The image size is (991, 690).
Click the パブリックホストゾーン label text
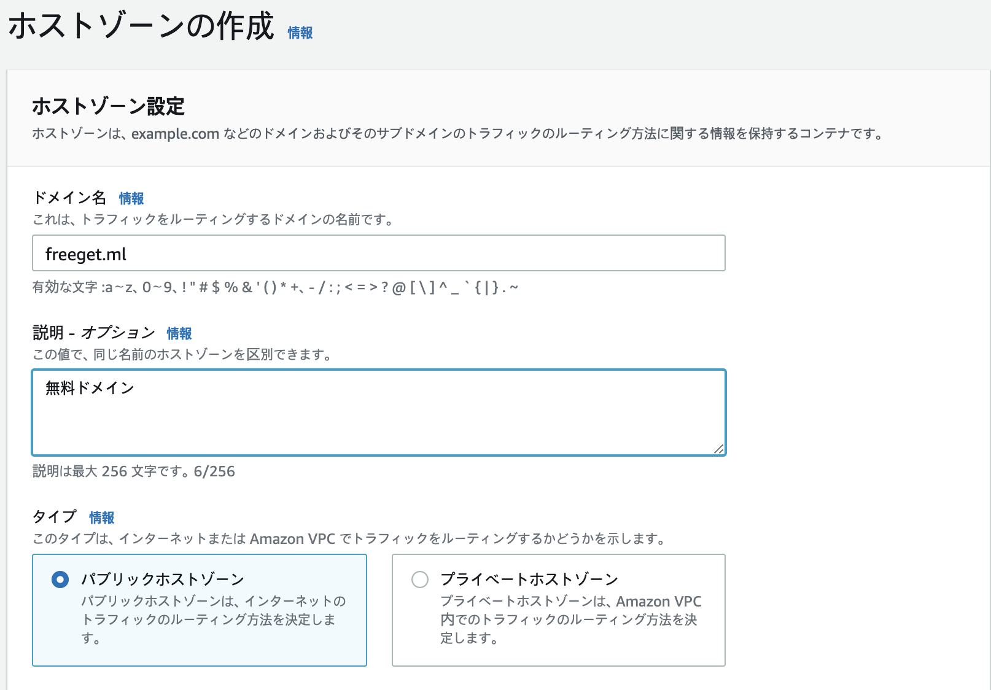tap(161, 578)
